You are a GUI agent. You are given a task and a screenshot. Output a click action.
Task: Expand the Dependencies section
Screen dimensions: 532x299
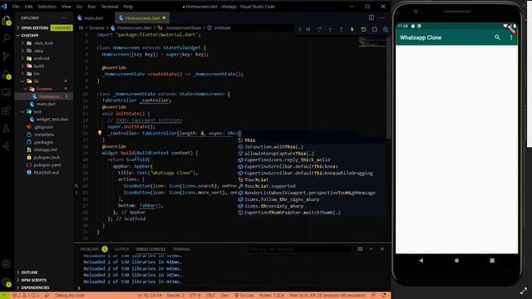click(x=44, y=287)
